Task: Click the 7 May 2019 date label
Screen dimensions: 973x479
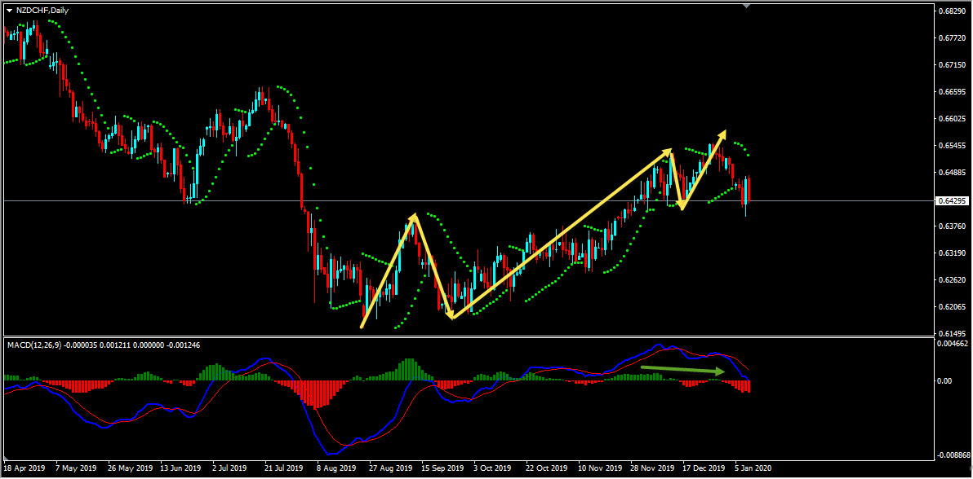Action: (76, 468)
